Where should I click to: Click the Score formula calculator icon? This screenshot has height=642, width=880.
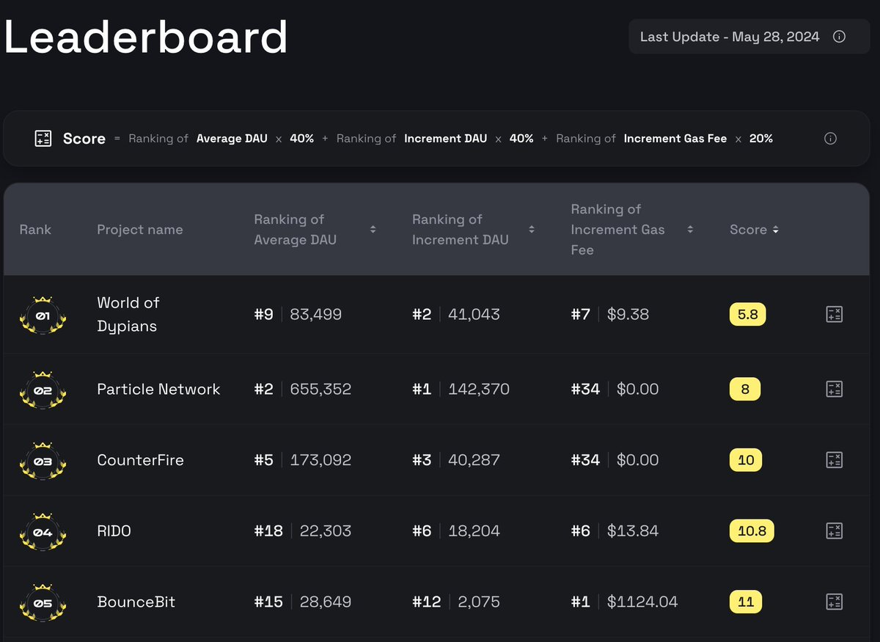point(43,139)
